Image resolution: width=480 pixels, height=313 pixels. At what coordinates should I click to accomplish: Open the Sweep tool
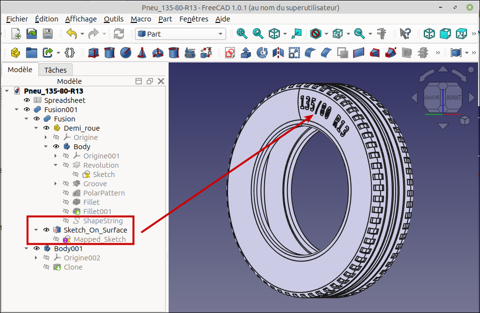(x=391, y=53)
